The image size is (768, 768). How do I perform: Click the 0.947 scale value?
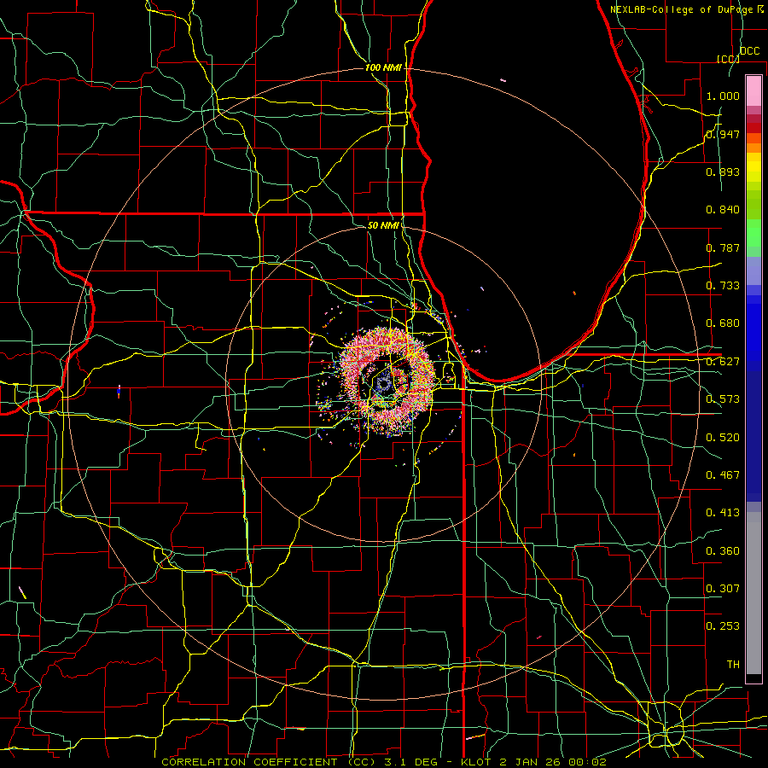click(x=723, y=134)
